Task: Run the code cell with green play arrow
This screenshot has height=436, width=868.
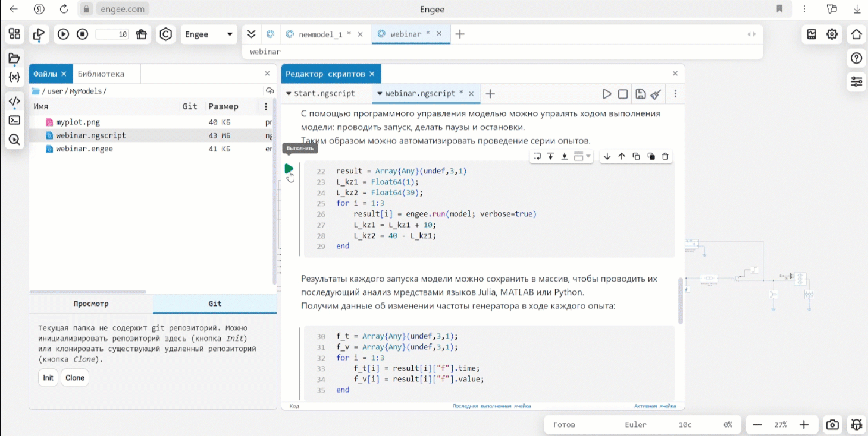Action: (289, 169)
